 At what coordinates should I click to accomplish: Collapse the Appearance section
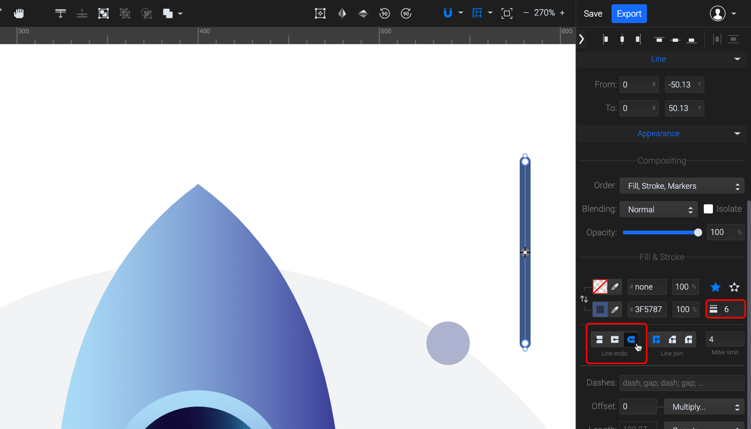[x=737, y=134]
